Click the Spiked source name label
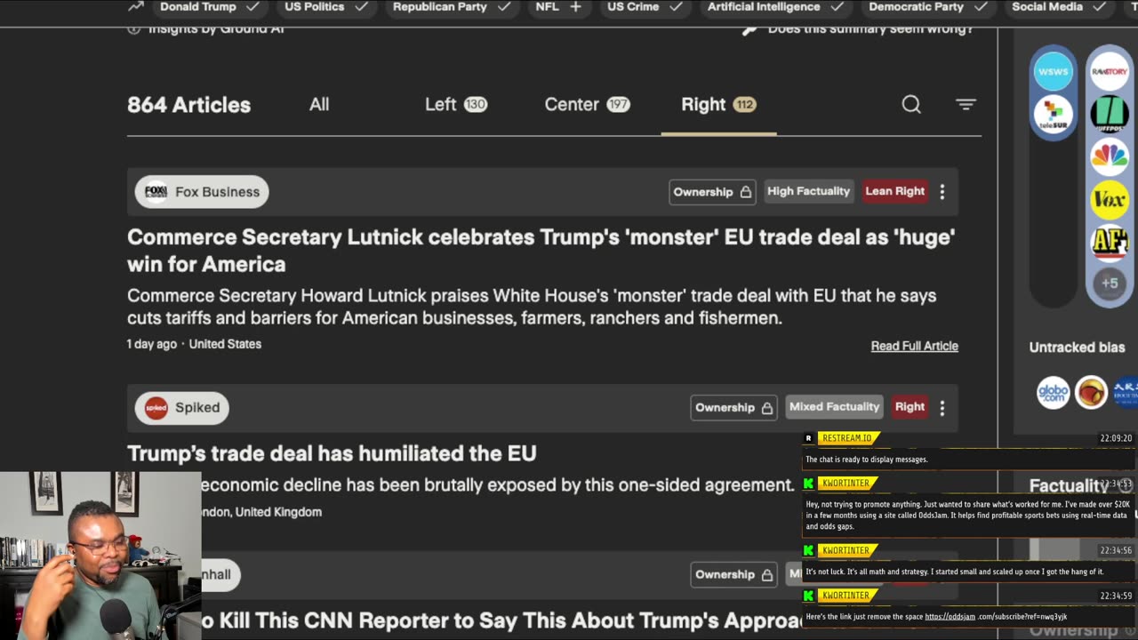Screen dimensions: 1138x640 [197, 408]
